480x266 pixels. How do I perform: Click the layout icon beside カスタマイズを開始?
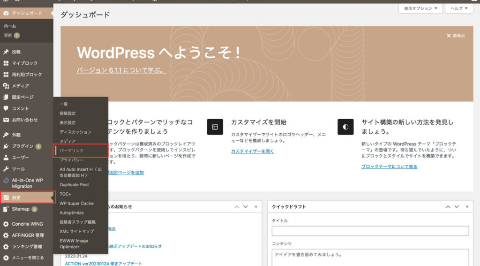coord(215,127)
